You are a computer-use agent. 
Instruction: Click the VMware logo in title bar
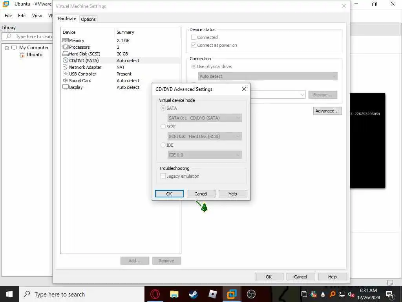pos(5,4)
